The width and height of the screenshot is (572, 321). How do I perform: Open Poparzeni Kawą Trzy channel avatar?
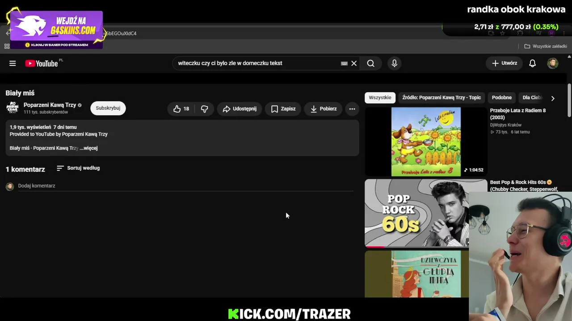click(13, 108)
